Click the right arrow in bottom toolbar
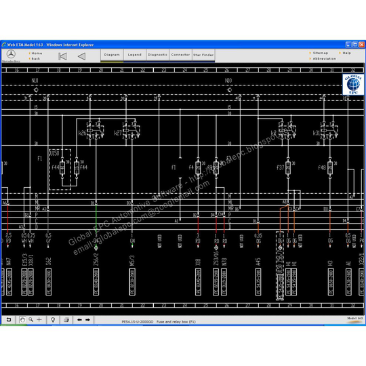The image size is (366, 366). 87,320
